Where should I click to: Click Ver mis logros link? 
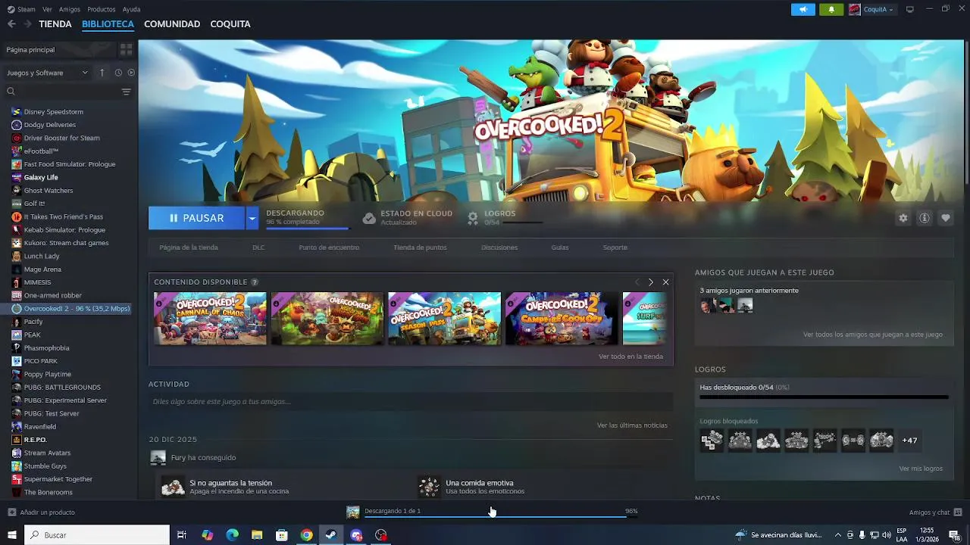point(921,469)
